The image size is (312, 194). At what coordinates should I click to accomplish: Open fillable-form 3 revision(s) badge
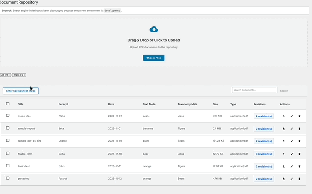(x=264, y=154)
